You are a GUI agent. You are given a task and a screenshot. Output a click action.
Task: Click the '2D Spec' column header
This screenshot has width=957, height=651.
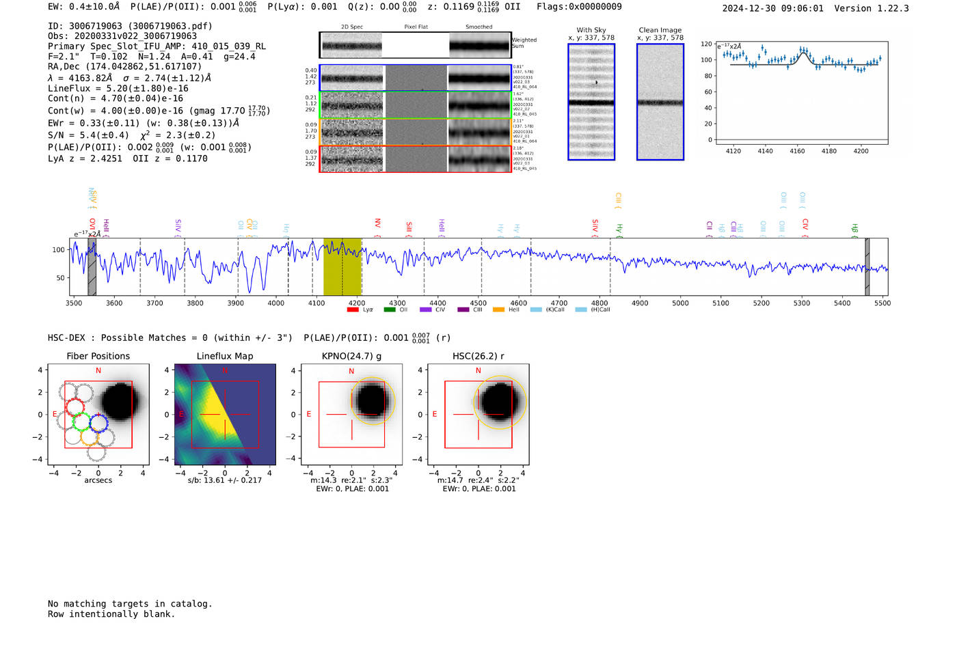click(x=352, y=27)
